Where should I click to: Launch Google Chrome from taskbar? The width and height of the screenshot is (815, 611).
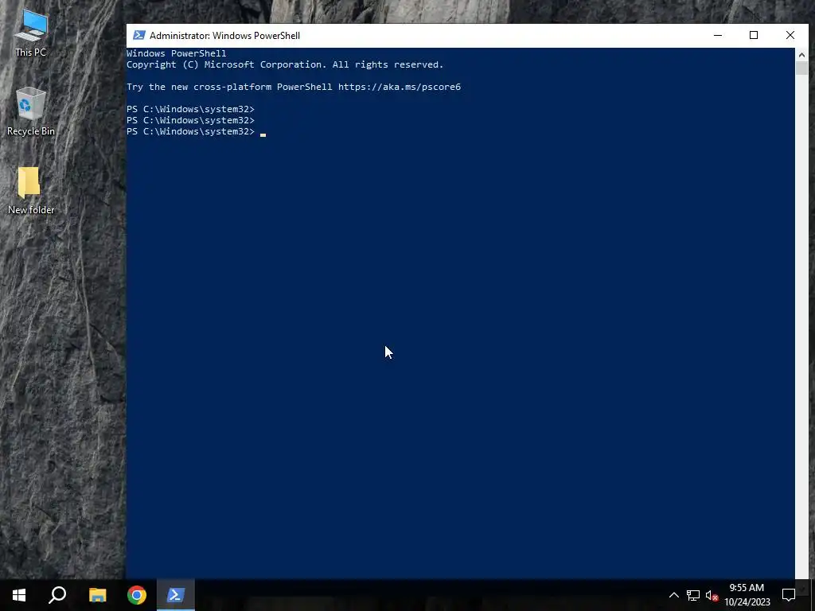(x=137, y=595)
